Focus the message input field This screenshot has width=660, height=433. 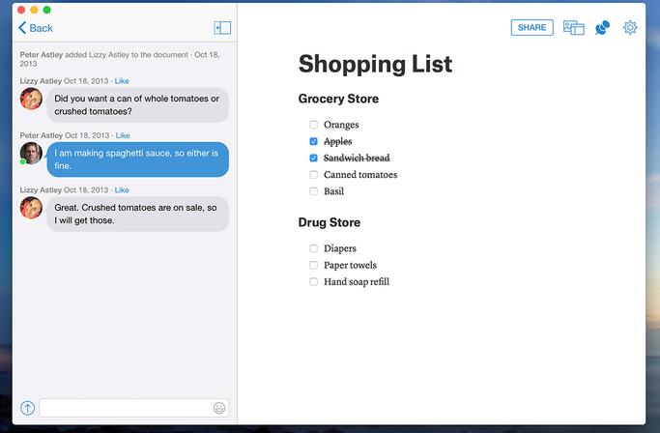134,408
